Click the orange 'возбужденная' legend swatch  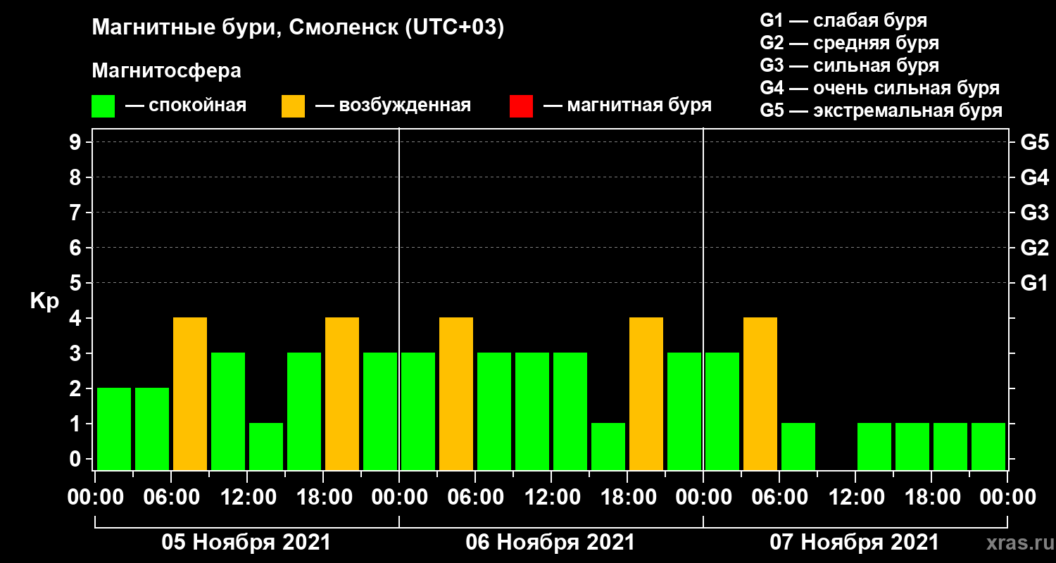tap(294, 106)
